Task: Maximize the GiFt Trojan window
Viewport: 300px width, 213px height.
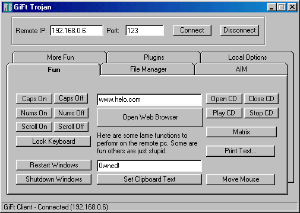Action: [x=282, y=7]
